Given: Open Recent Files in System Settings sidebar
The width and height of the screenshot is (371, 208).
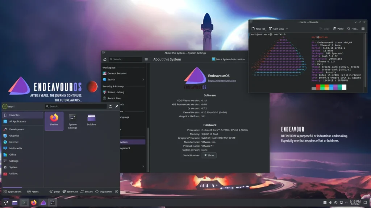Looking at the screenshot, I should (124, 98).
